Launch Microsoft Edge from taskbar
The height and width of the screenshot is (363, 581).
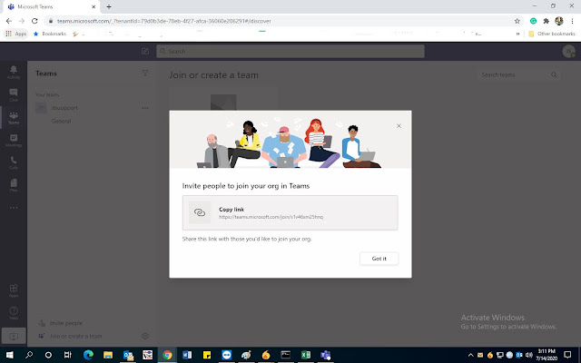(88, 355)
